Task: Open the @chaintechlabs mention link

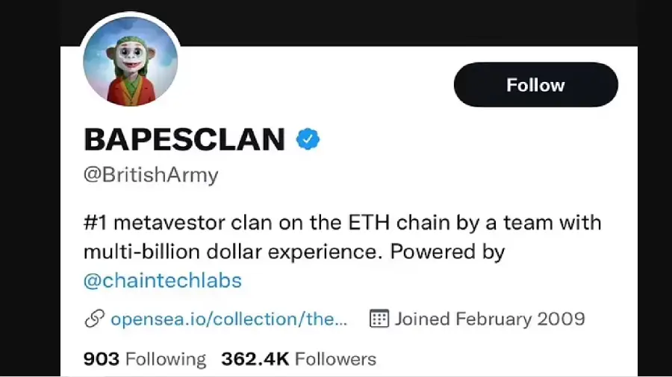Action: [x=163, y=281]
